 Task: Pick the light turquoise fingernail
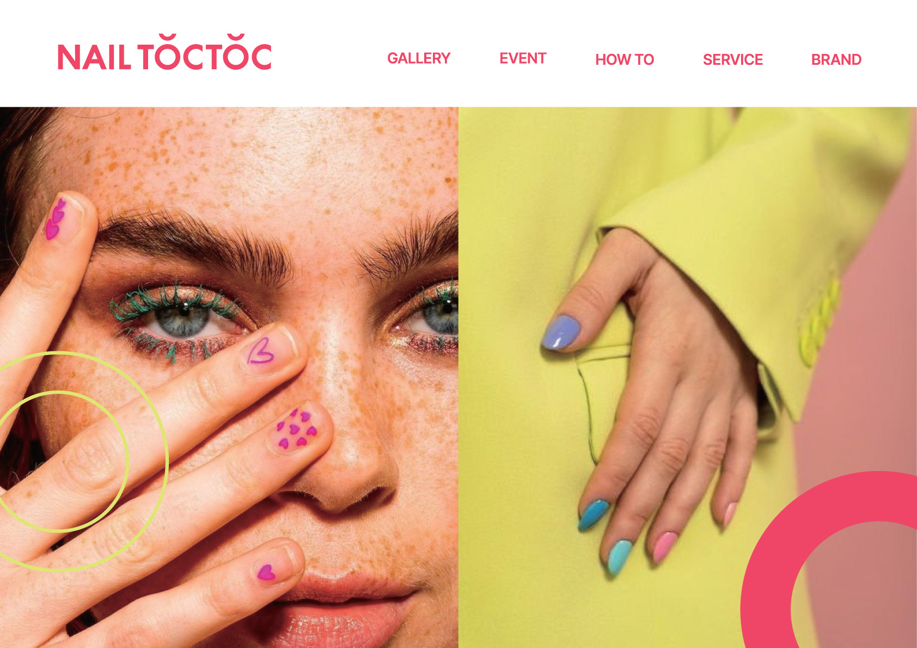point(619,555)
